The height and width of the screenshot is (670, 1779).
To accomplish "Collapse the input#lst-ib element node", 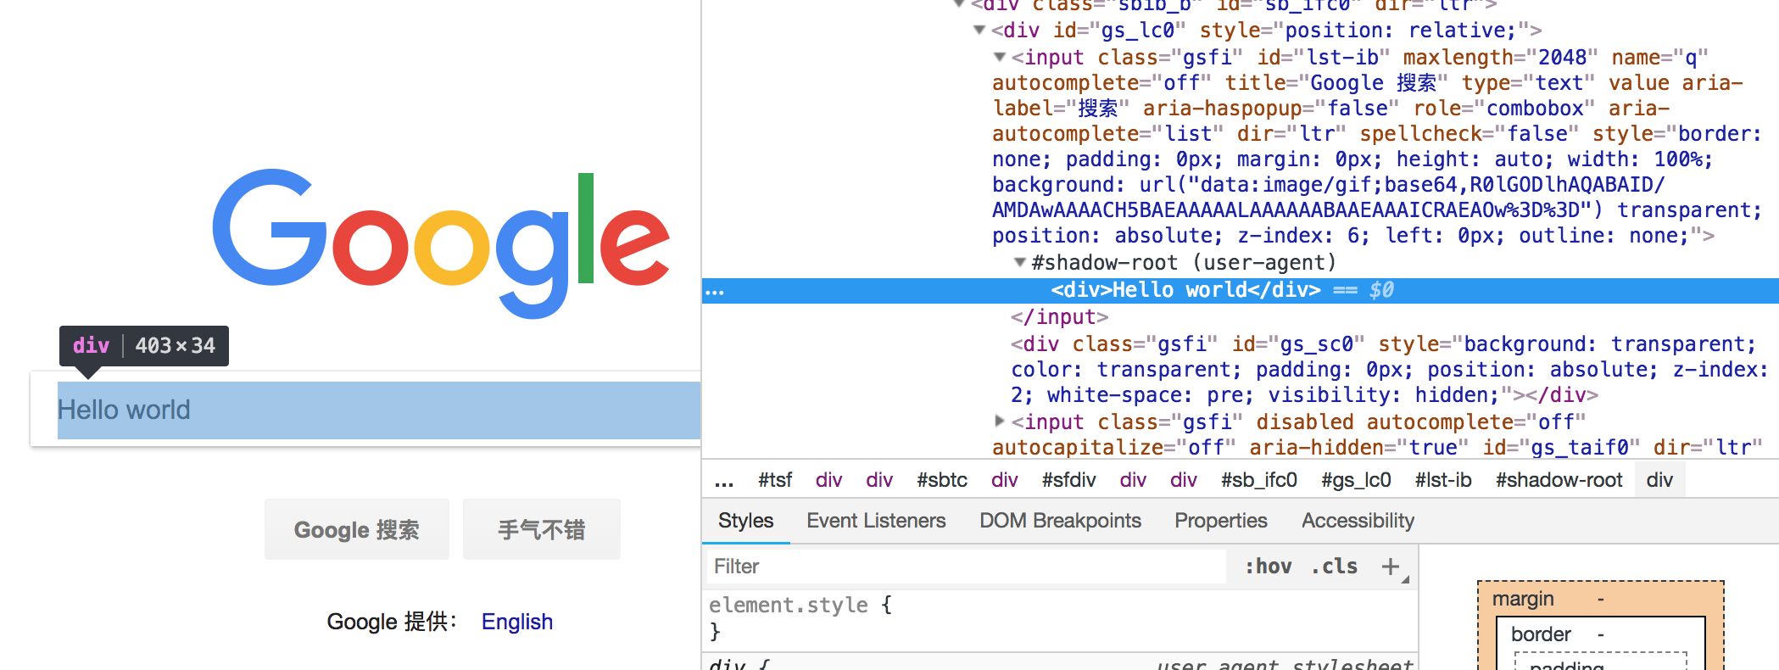I will (x=1000, y=58).
